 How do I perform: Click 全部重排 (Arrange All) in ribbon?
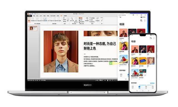point(92,18)
